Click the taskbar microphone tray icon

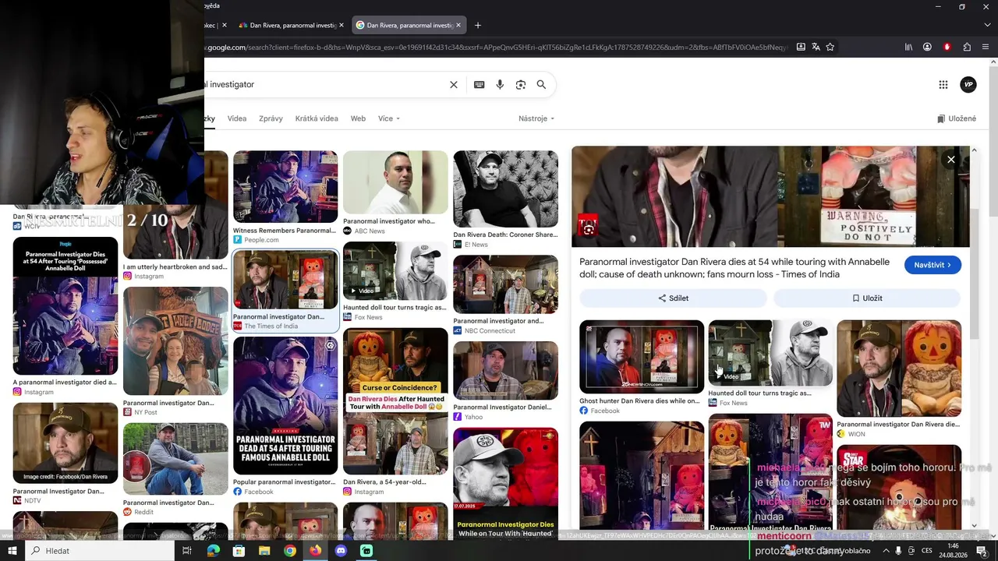tap(898, 551)
